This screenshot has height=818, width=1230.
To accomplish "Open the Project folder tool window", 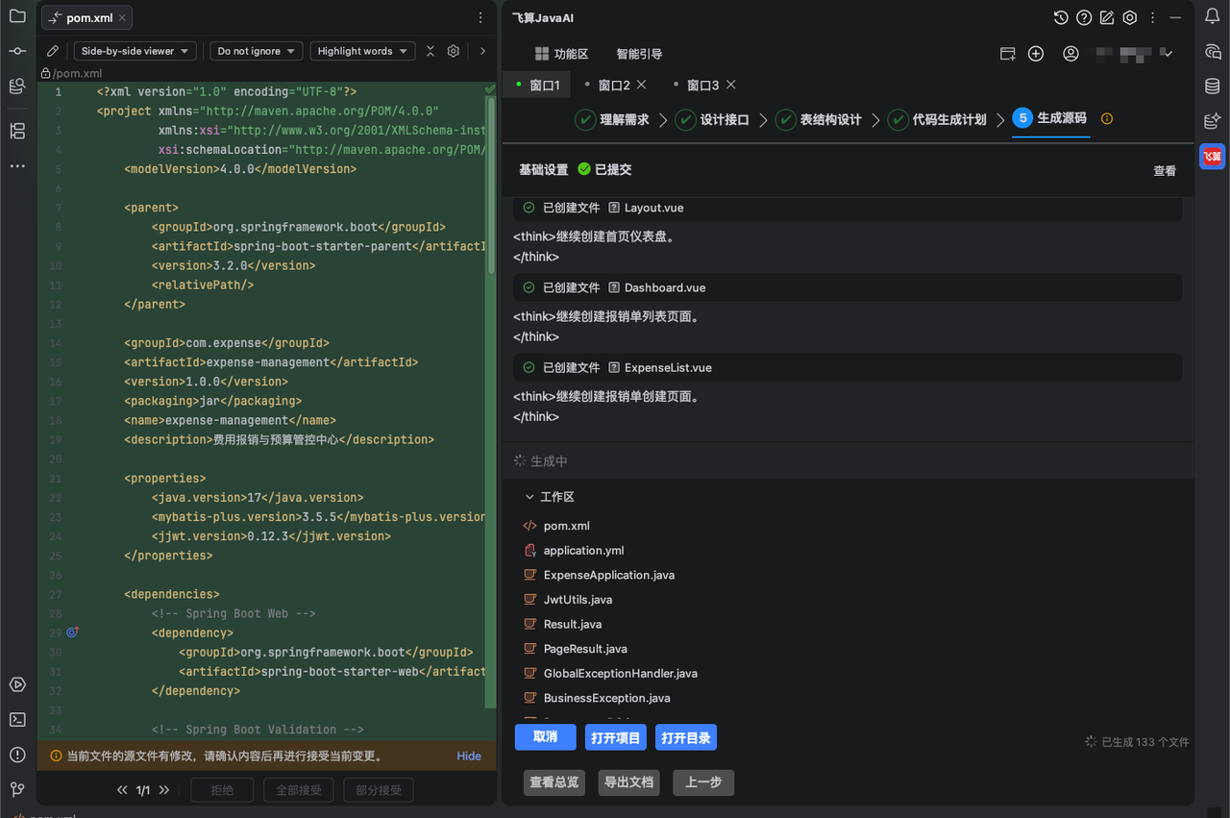I will 17,16.
